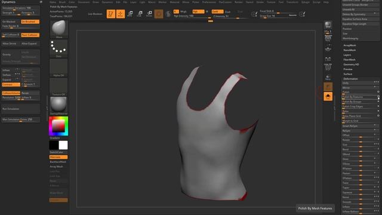Image resolution: width=382 pixels, height=215 pixels.
Task: Activate the Edit mode icon
Action: [110, 14]
